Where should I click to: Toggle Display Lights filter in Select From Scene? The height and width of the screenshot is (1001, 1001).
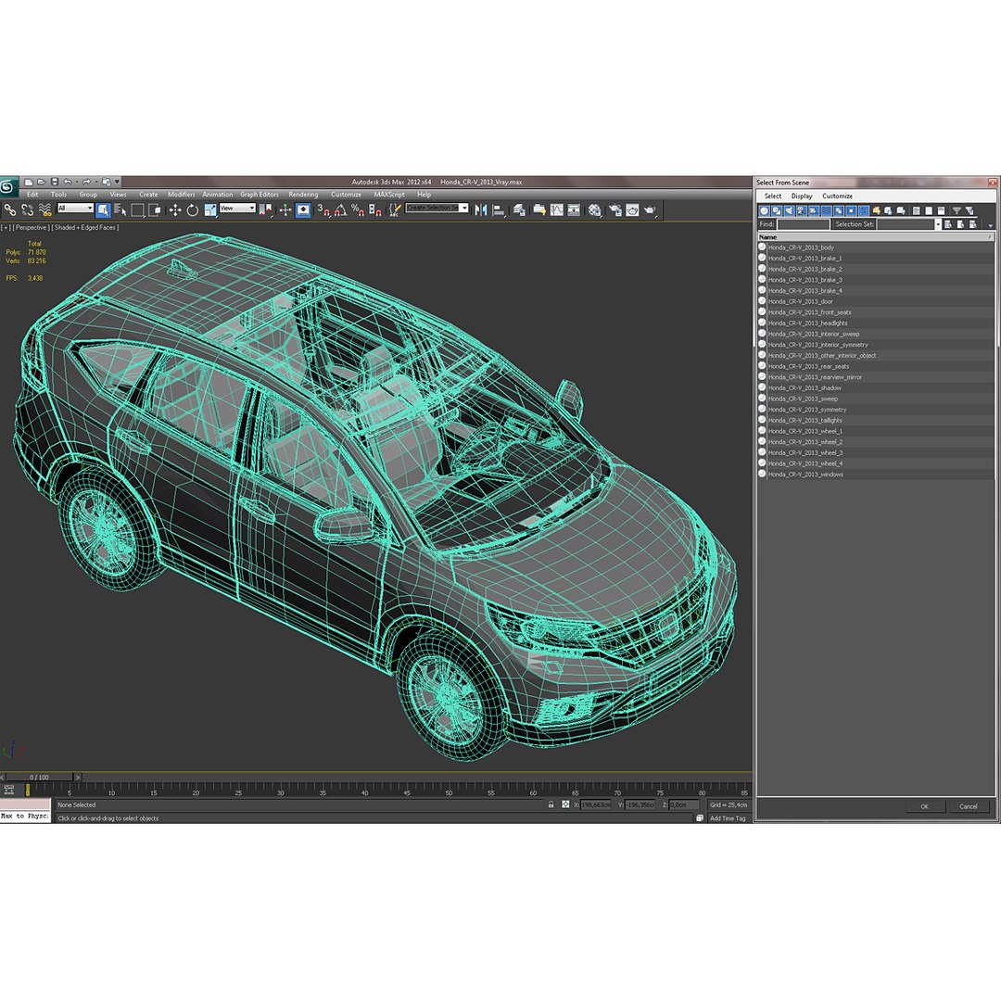789,210
